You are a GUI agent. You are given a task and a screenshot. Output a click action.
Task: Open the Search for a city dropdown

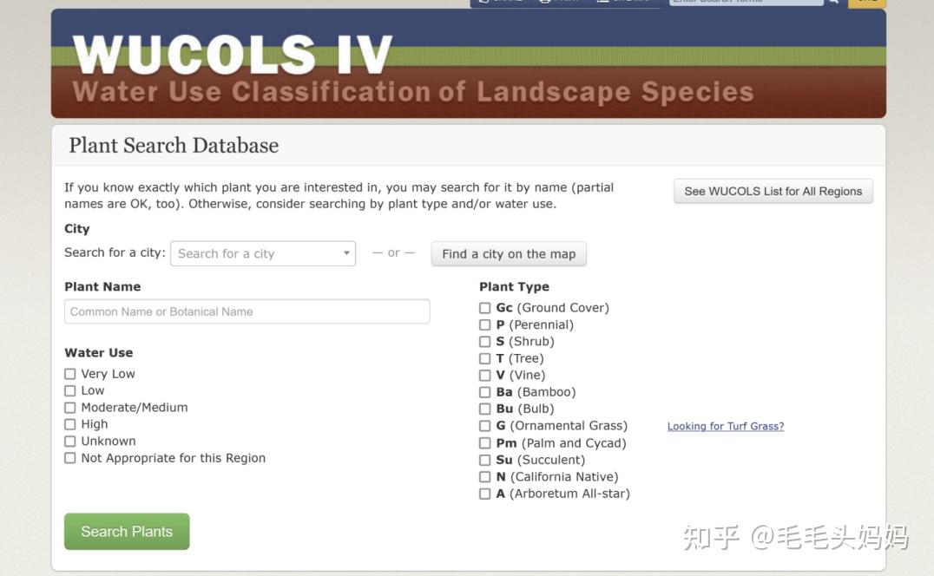coord(263,253)
